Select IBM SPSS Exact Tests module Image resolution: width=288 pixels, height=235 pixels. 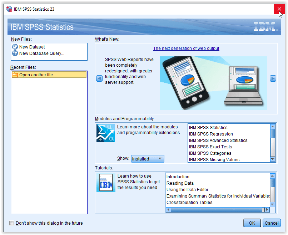[x=210, y=147]
